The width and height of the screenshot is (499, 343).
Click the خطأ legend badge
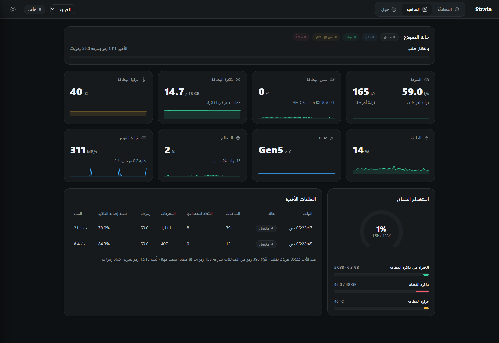(x=301, y=37)
